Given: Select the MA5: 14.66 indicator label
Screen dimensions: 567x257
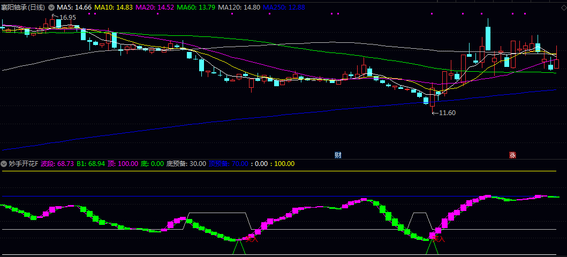Looking at the screenshot, I should tap(74, 7).
